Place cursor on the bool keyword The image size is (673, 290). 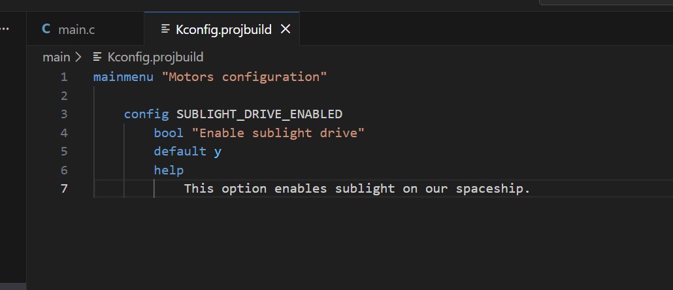click(169, 133)
